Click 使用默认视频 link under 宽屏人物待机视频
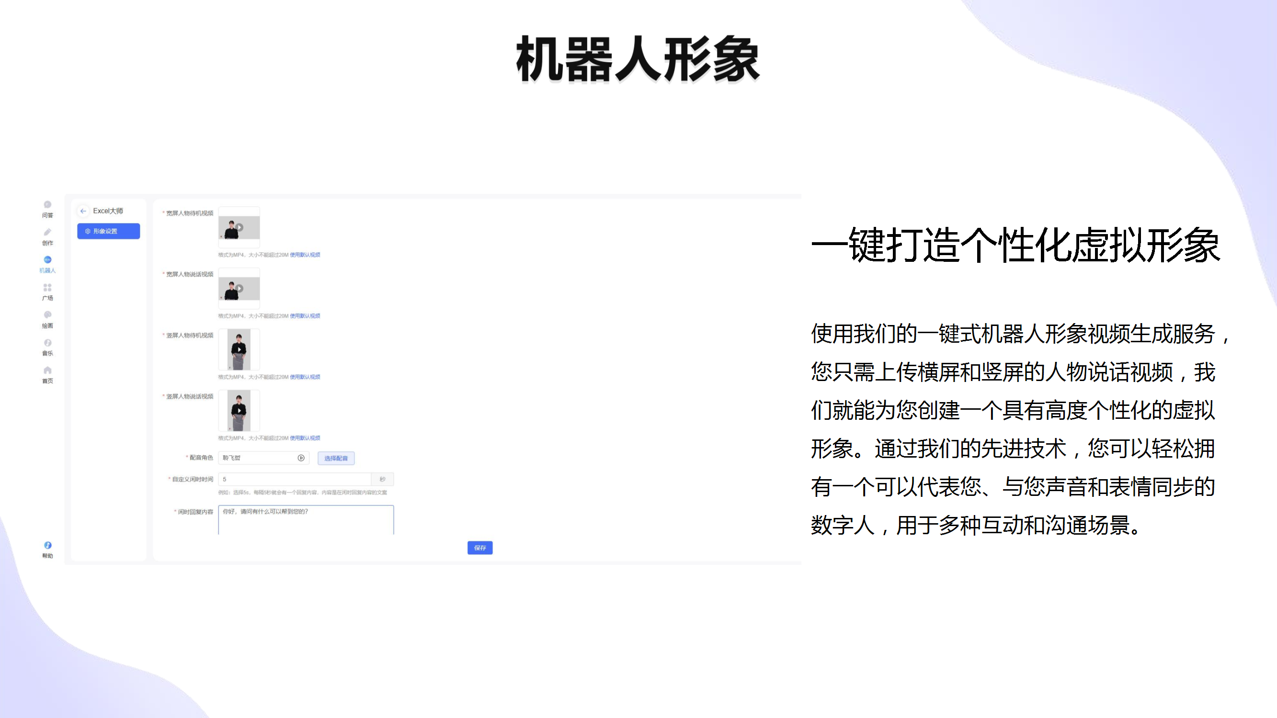 [x=305, y=255]
